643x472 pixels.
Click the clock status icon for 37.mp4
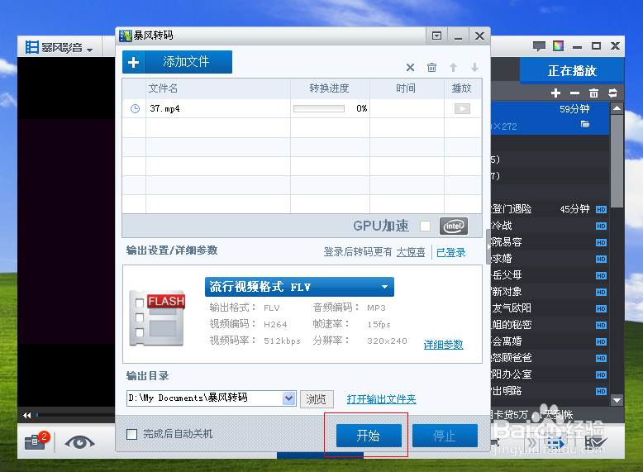point(135,108)
